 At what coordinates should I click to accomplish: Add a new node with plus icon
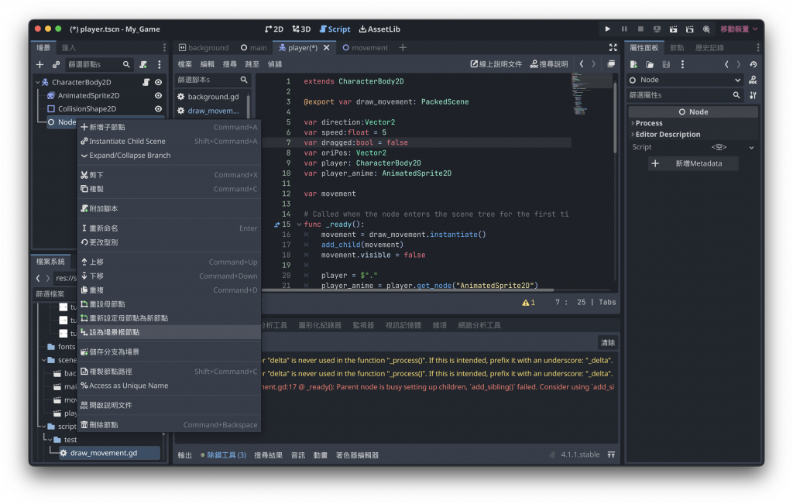click(x=40, y=64)
